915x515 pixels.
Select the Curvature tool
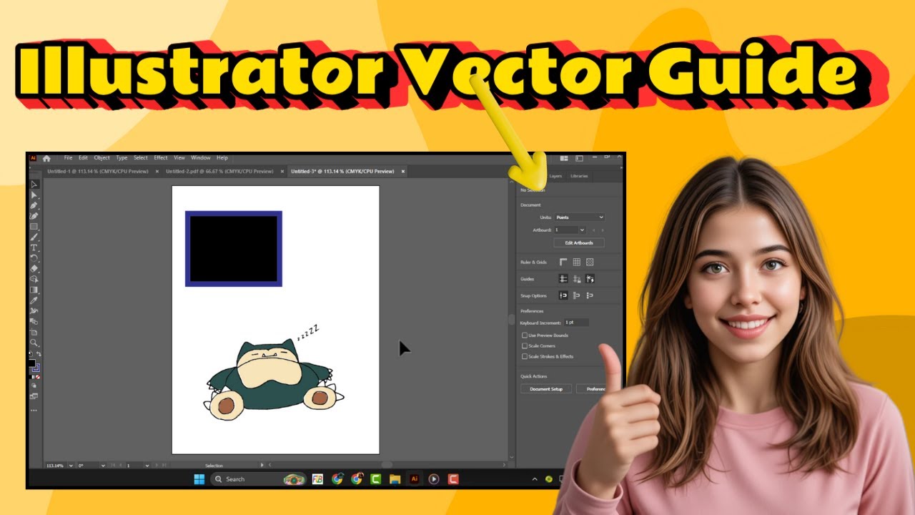click(x=34, y=216)
